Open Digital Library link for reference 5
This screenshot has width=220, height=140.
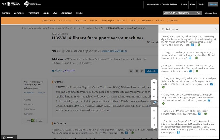coord(163,103)
